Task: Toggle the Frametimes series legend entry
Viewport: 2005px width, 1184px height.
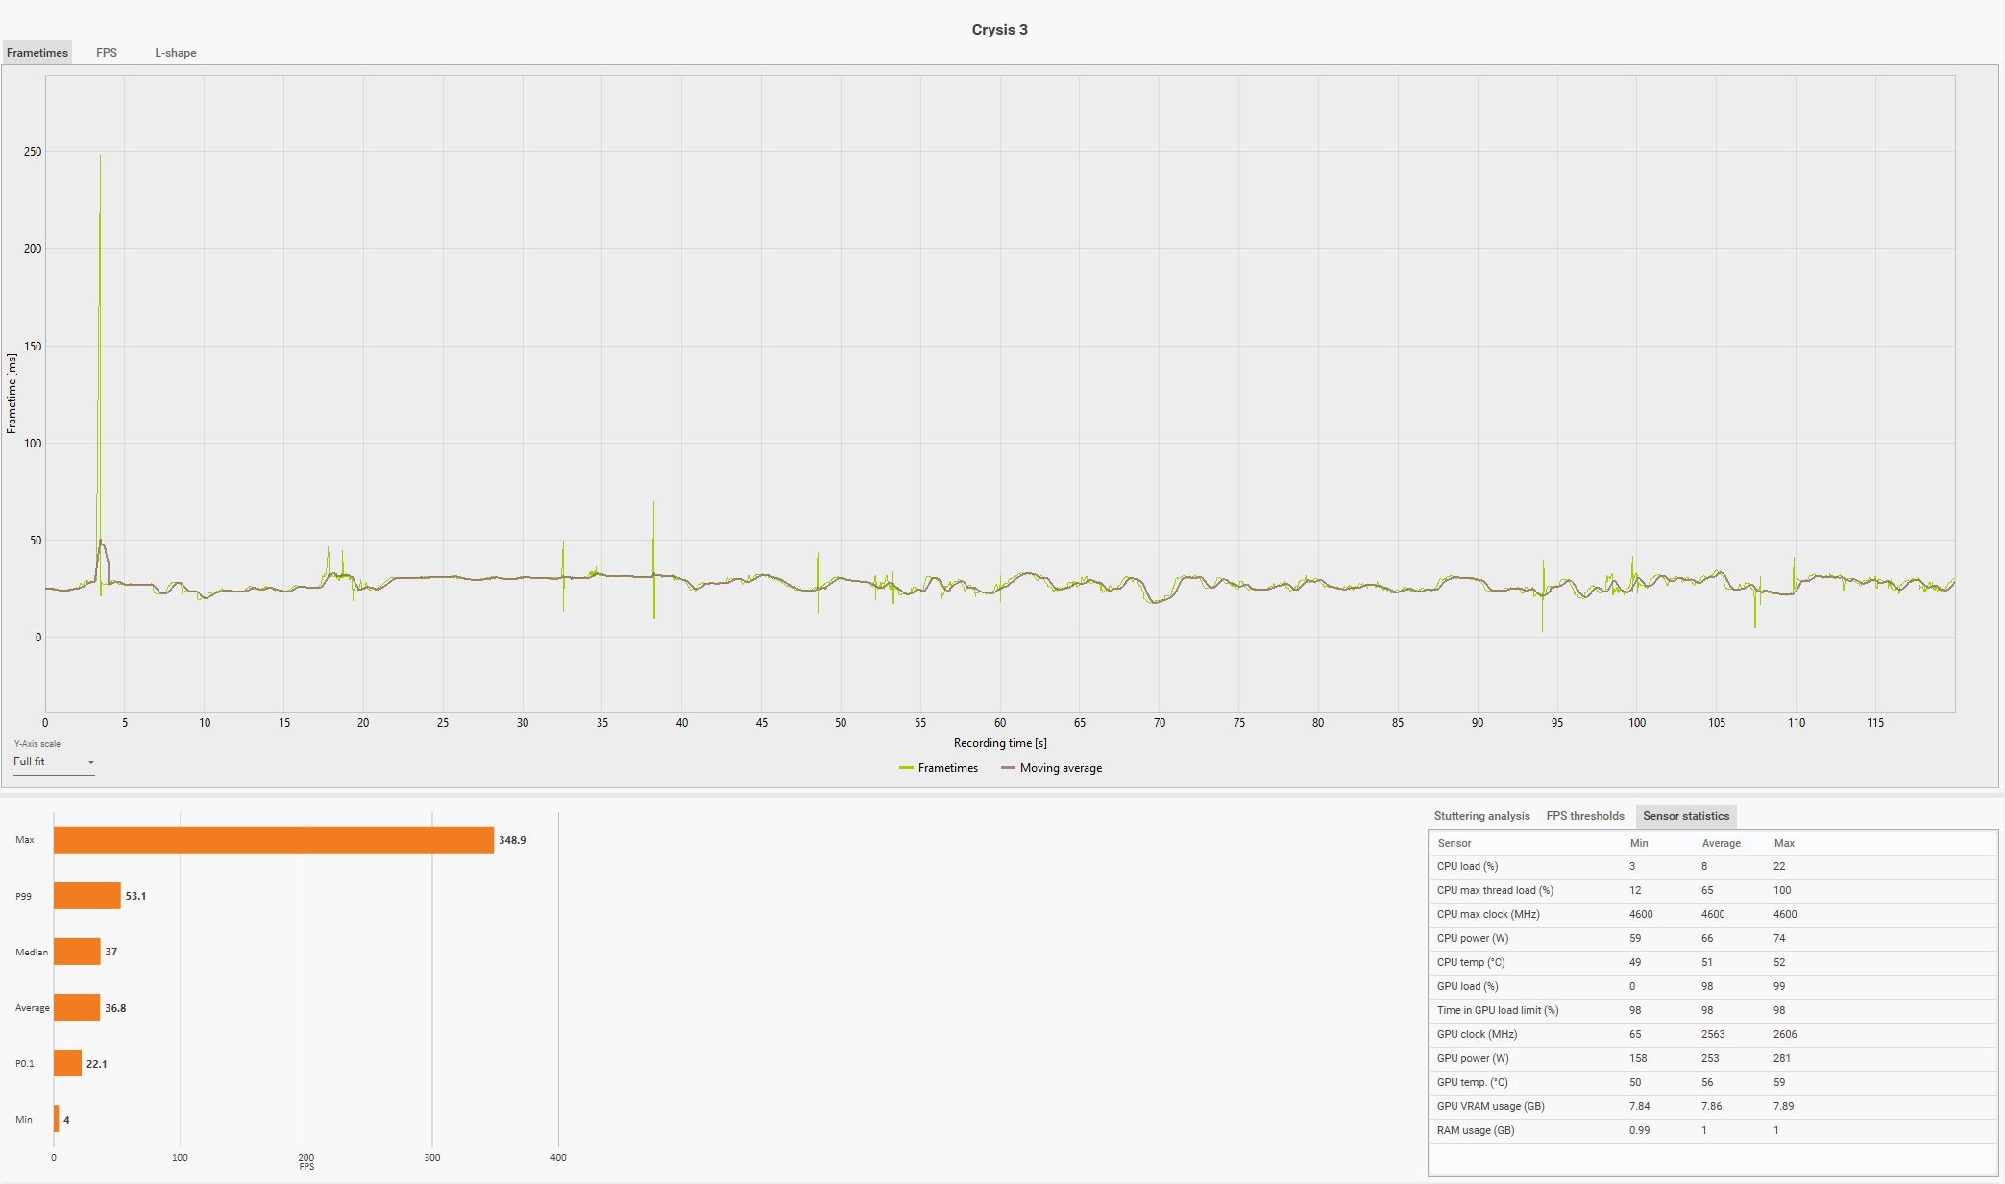Action: (x=939, y=768)
